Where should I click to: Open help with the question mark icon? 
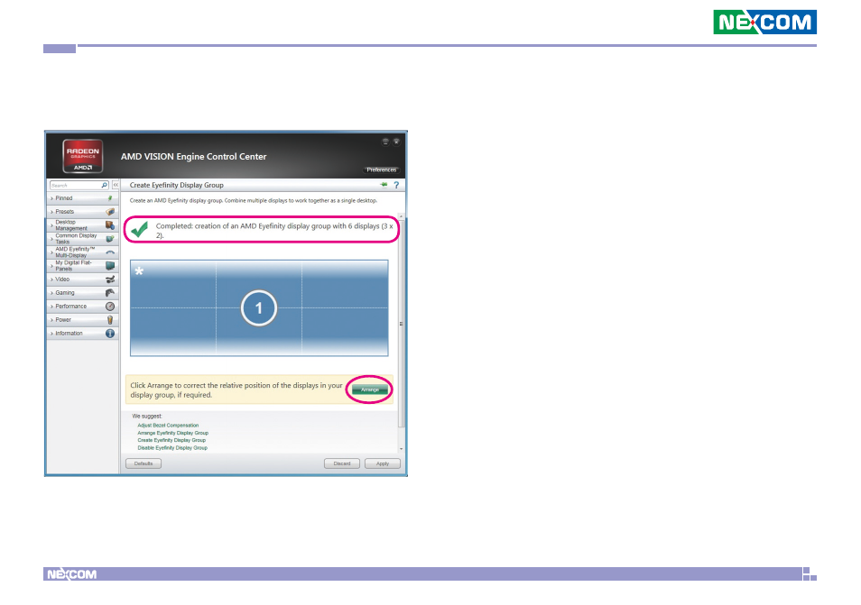[396, 185]
